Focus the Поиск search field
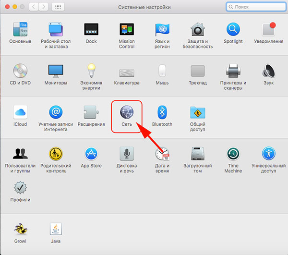 click(256, 7)
